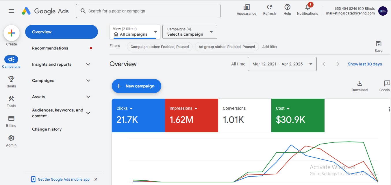The height and width of the screenshot is (185, 391).
Task: Click the New campaign button
Action: (x=136, y=86)
